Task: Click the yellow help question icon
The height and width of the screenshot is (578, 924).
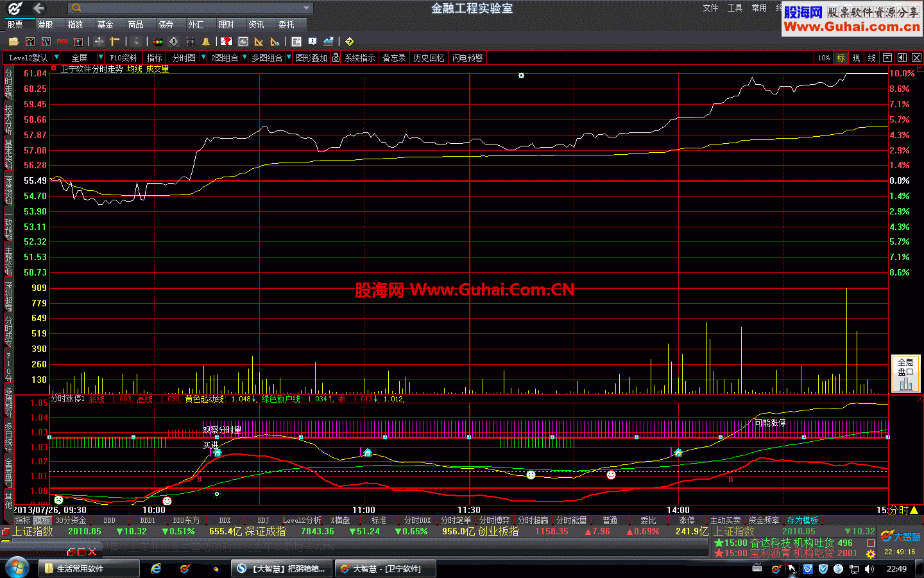Action: [350, 42]
